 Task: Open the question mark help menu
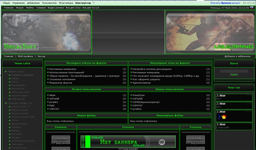pyautogui.click(x=94, y=3)
